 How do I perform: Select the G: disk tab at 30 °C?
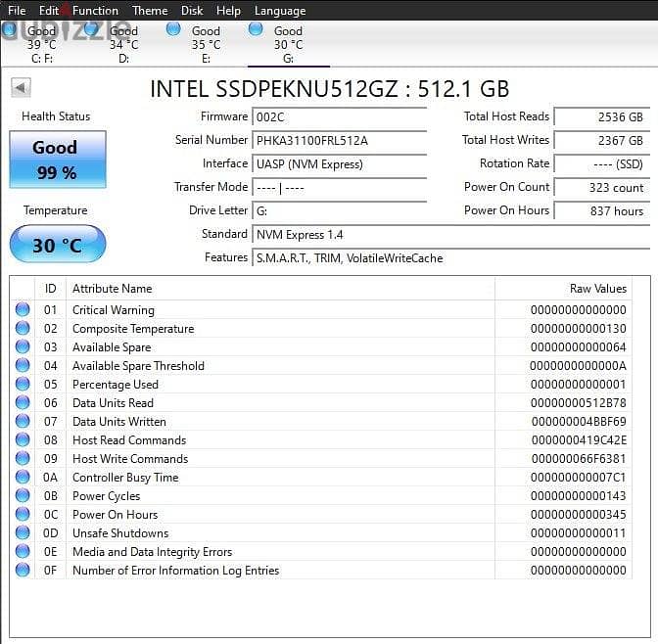tap(288, 44)
